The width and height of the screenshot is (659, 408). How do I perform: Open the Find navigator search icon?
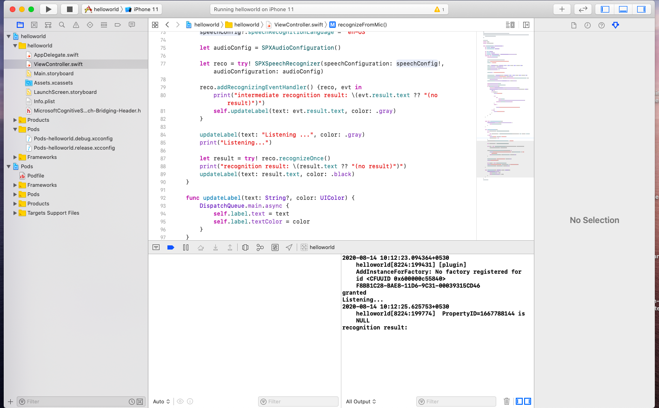pyautogui.click(x=62, y=25)
